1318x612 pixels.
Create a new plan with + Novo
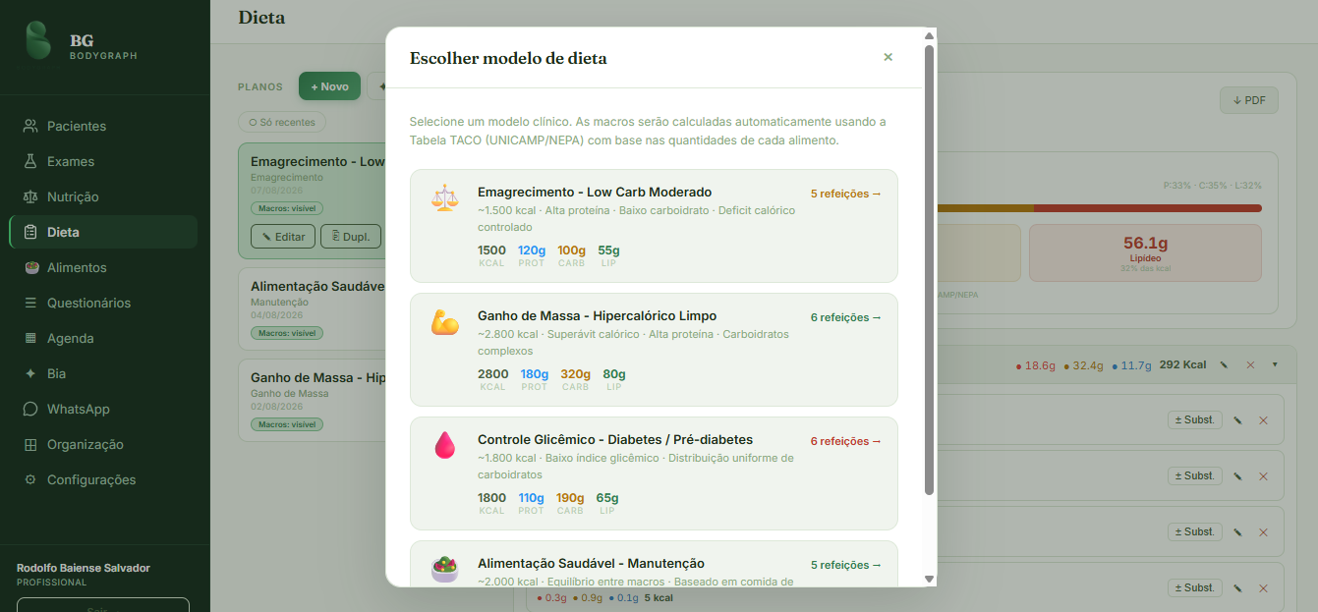[330, 86]
